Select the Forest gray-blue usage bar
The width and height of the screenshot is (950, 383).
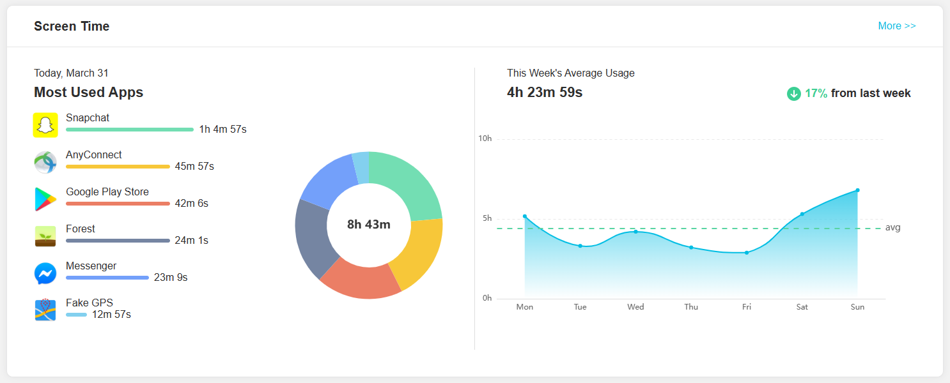pyautogui.click(x=118, y=241)
